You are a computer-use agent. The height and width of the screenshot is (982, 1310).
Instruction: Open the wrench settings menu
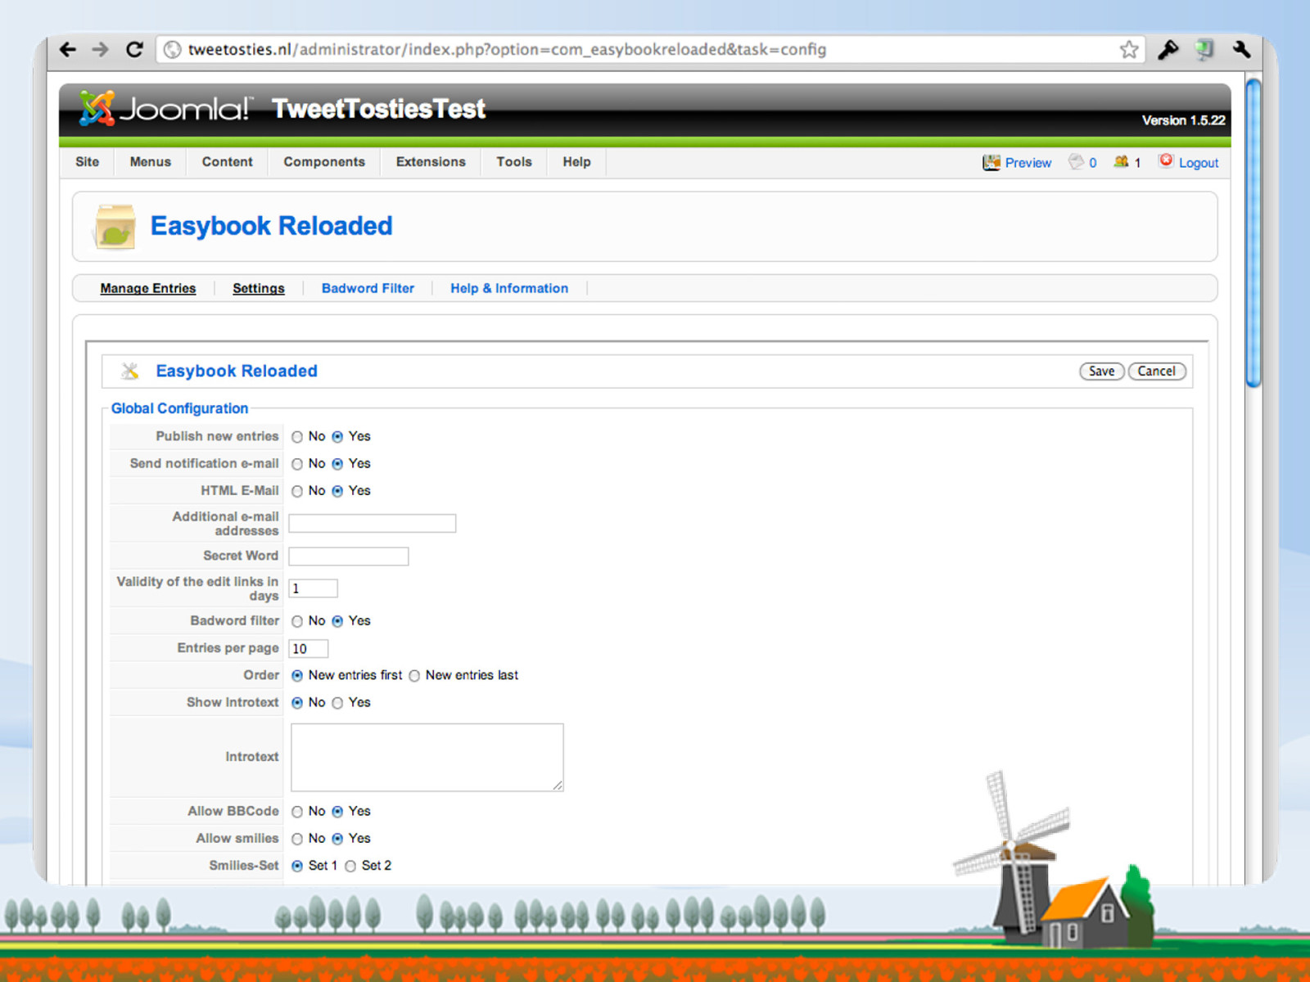pos(1241,49)
